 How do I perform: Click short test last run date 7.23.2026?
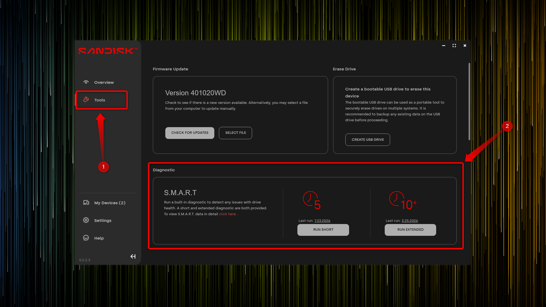[x=322, y=221]
